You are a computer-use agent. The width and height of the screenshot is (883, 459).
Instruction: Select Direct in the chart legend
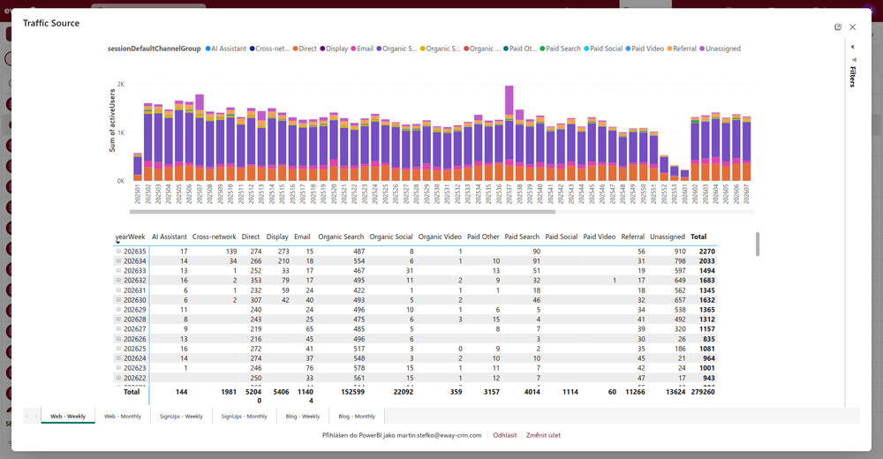(x=304, y=49)
